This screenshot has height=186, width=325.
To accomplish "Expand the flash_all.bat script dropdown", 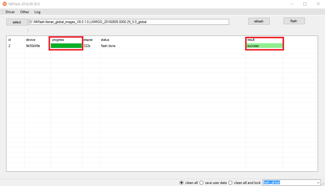I will click(x=318, y=183).
